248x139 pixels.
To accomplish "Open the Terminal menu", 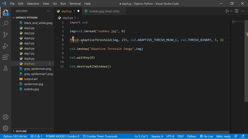I will tap(75, 3).
